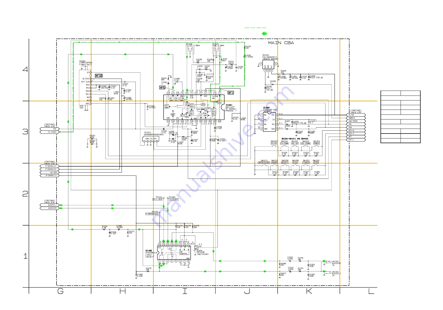Click the SAW FILTER component box
Image resolution: width=443 pixels, height=310 pixels.
point(151,139)
